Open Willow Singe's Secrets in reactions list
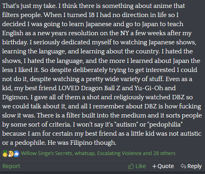Image resolution: width=205 pixels, height=174 pixels. [x=47, y=153]
